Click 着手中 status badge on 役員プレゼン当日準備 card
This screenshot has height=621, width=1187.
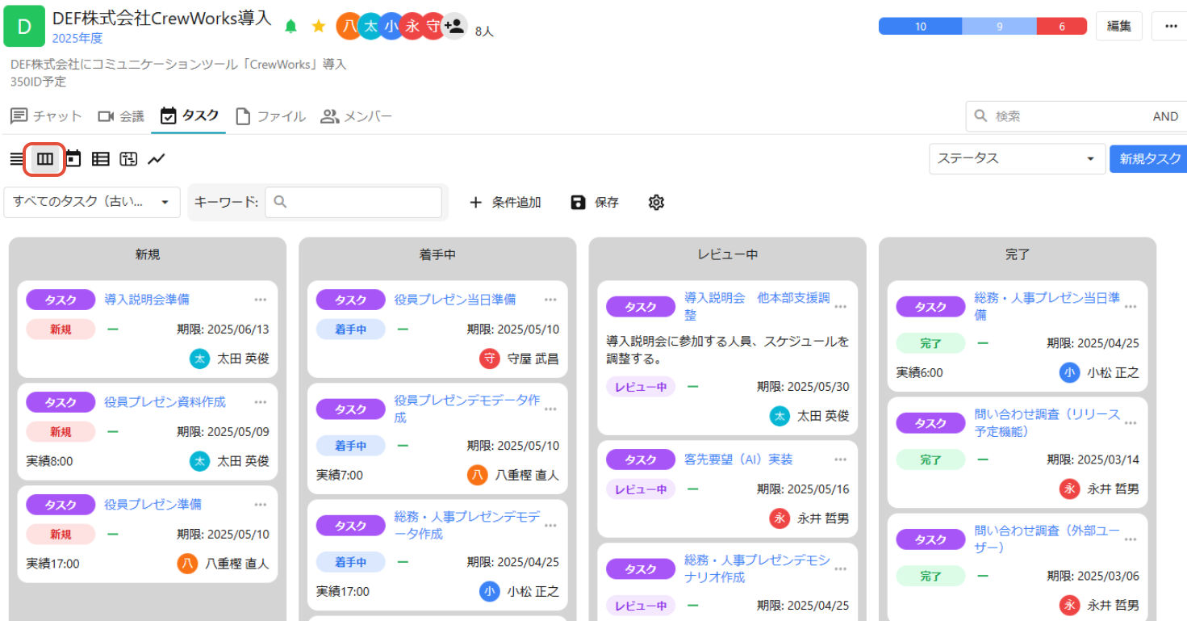[x=350, y=329]
